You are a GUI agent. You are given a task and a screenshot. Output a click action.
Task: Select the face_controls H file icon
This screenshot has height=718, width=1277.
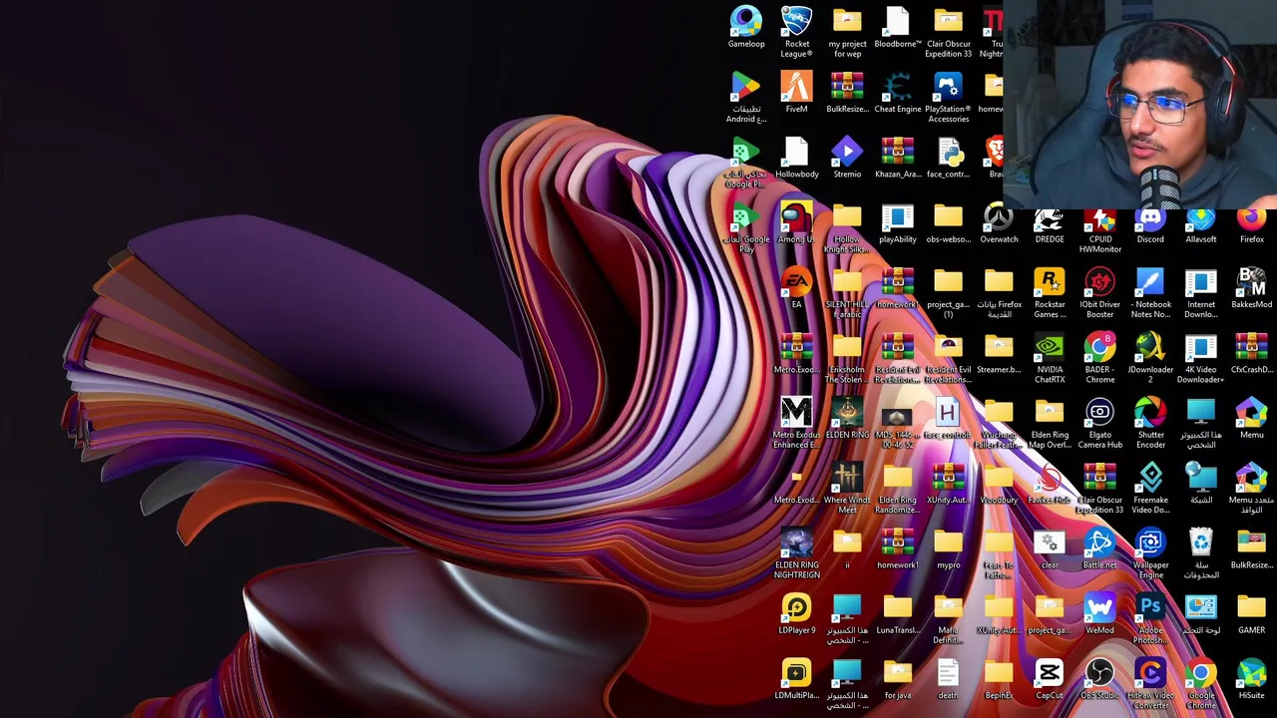pyautogui.click(x=948, y=419)
